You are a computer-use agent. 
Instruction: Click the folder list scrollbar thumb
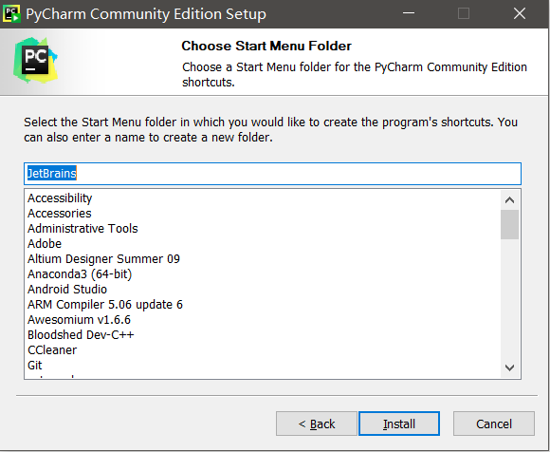coord(509,225)
